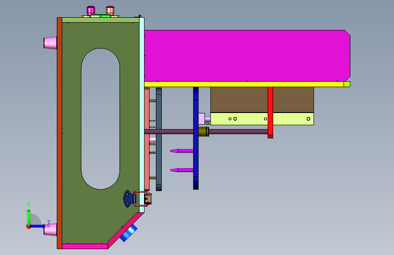Screen dimensions: 394x255
Task: Select the olive bushing on the shaft
Action: point(204,132)
